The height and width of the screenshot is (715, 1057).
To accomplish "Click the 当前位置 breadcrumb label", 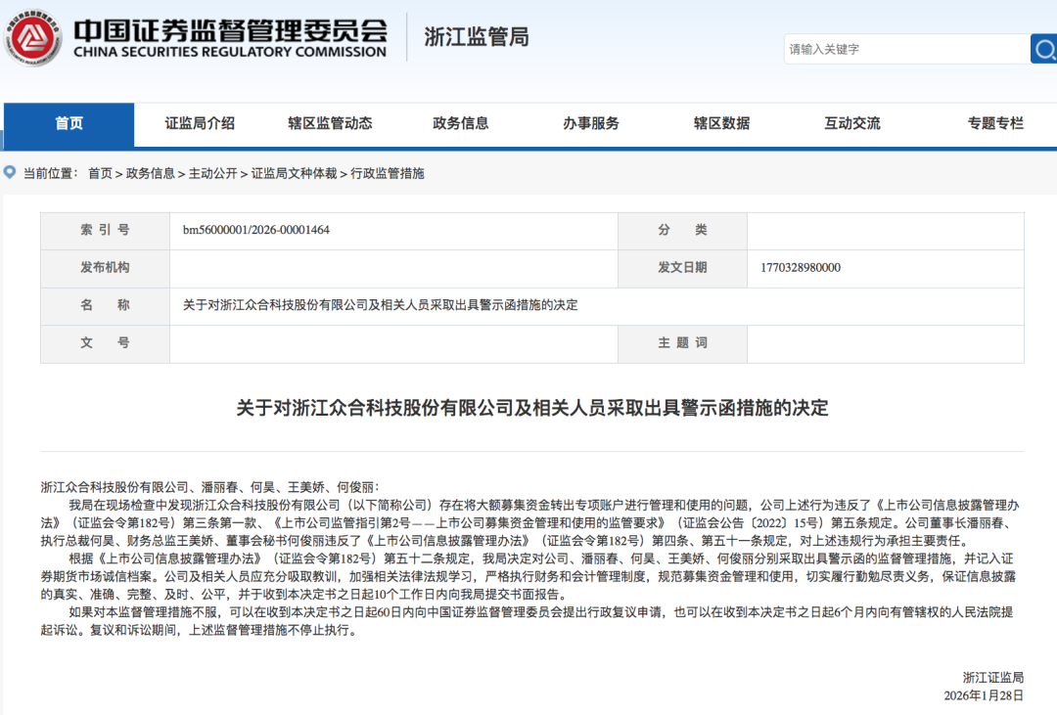I will [51, 173].
